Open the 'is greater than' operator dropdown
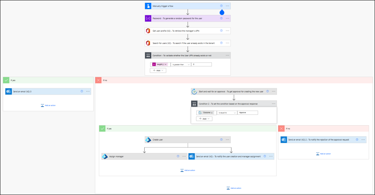Screen dimensions: 375x195 (181, 64)
